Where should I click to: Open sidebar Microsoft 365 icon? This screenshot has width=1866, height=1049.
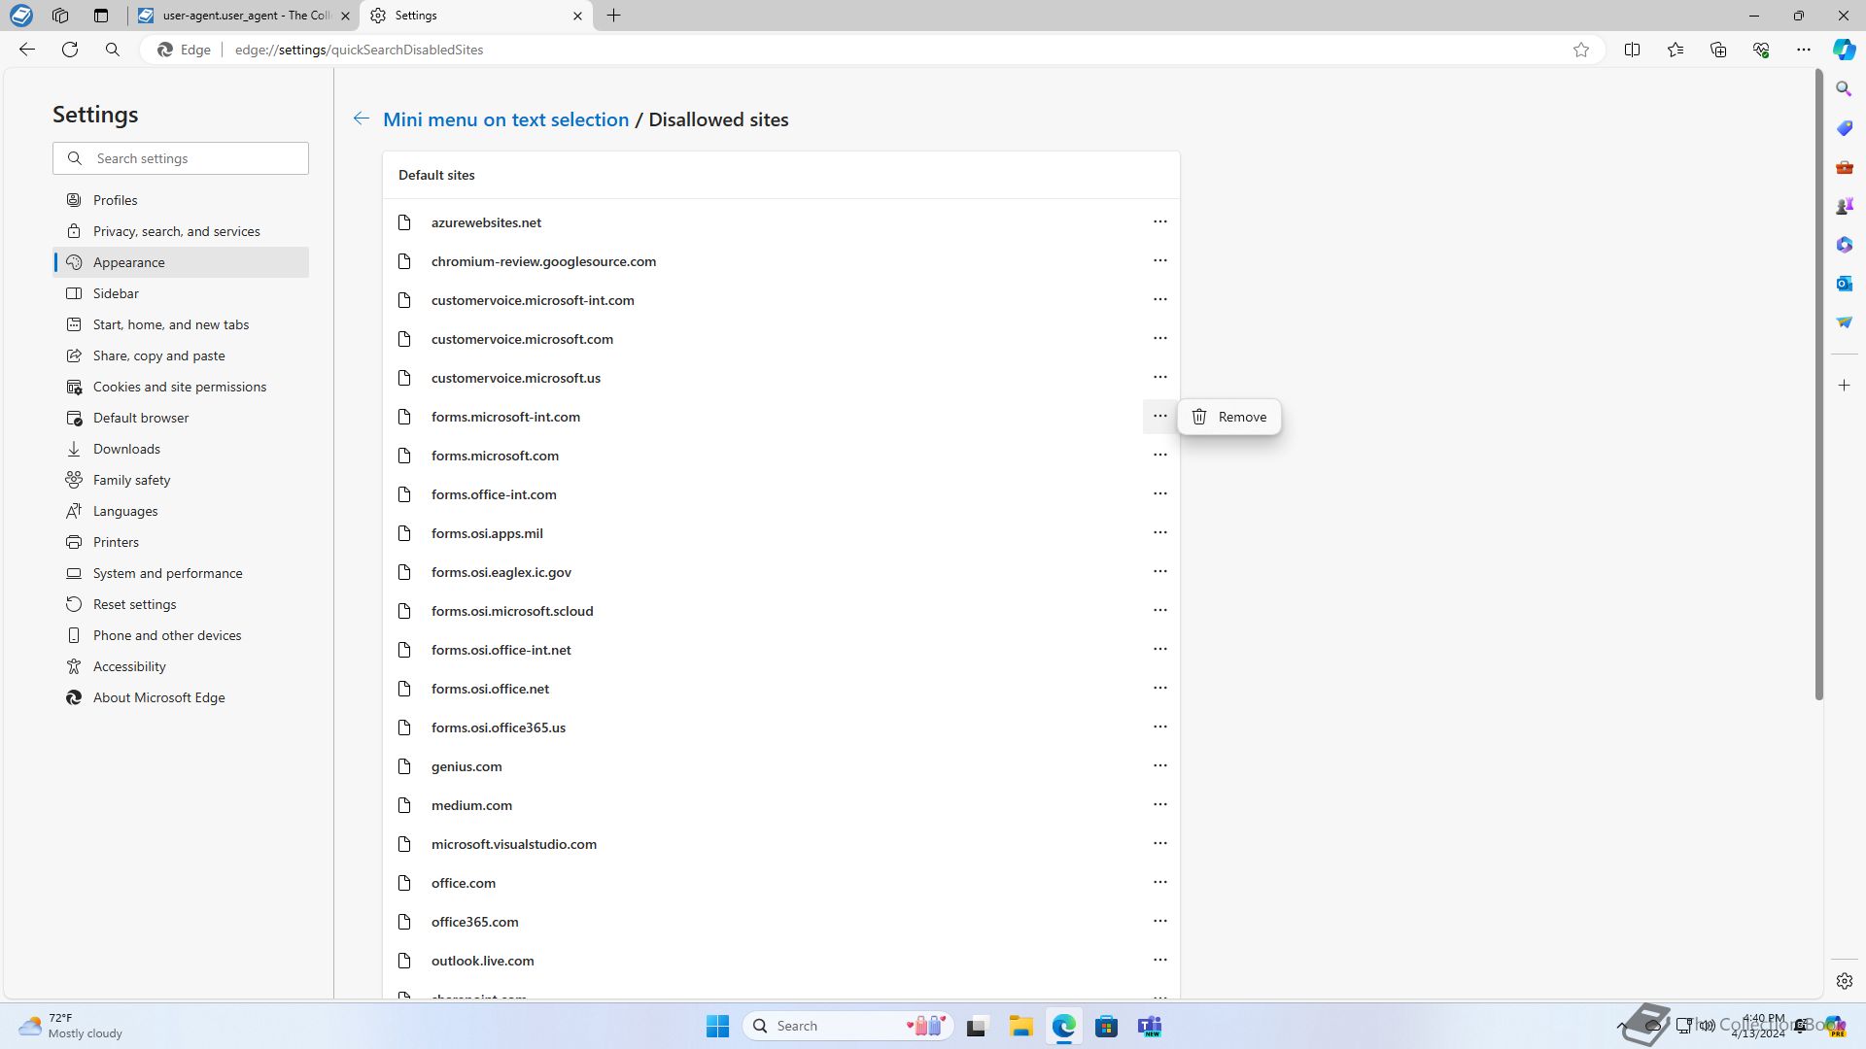coord(1844,245)
